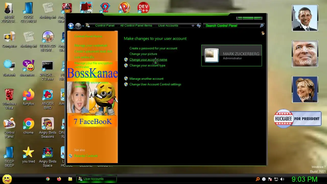Open the volume speaker tray icon
Viewport: 327px width, 184px height.
282,179
